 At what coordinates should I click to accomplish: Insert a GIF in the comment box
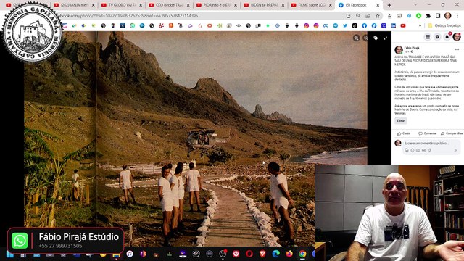tap(423, 150)
